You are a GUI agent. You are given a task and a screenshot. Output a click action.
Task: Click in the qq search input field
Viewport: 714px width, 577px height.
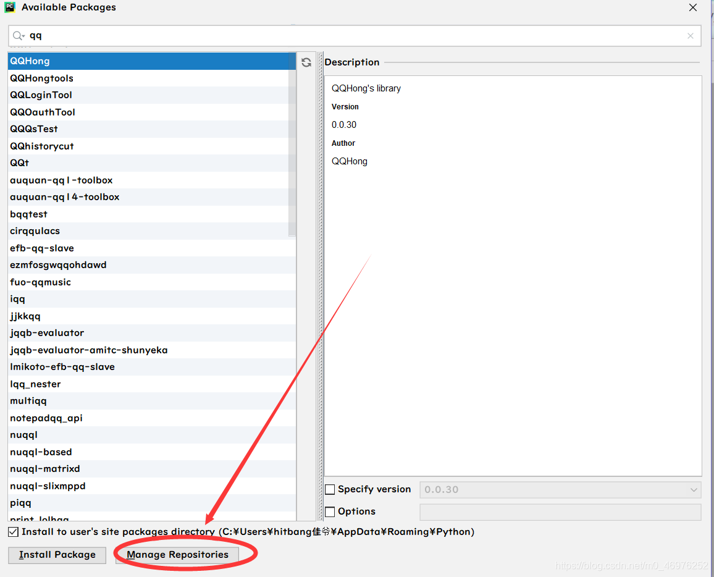point(355,35)
